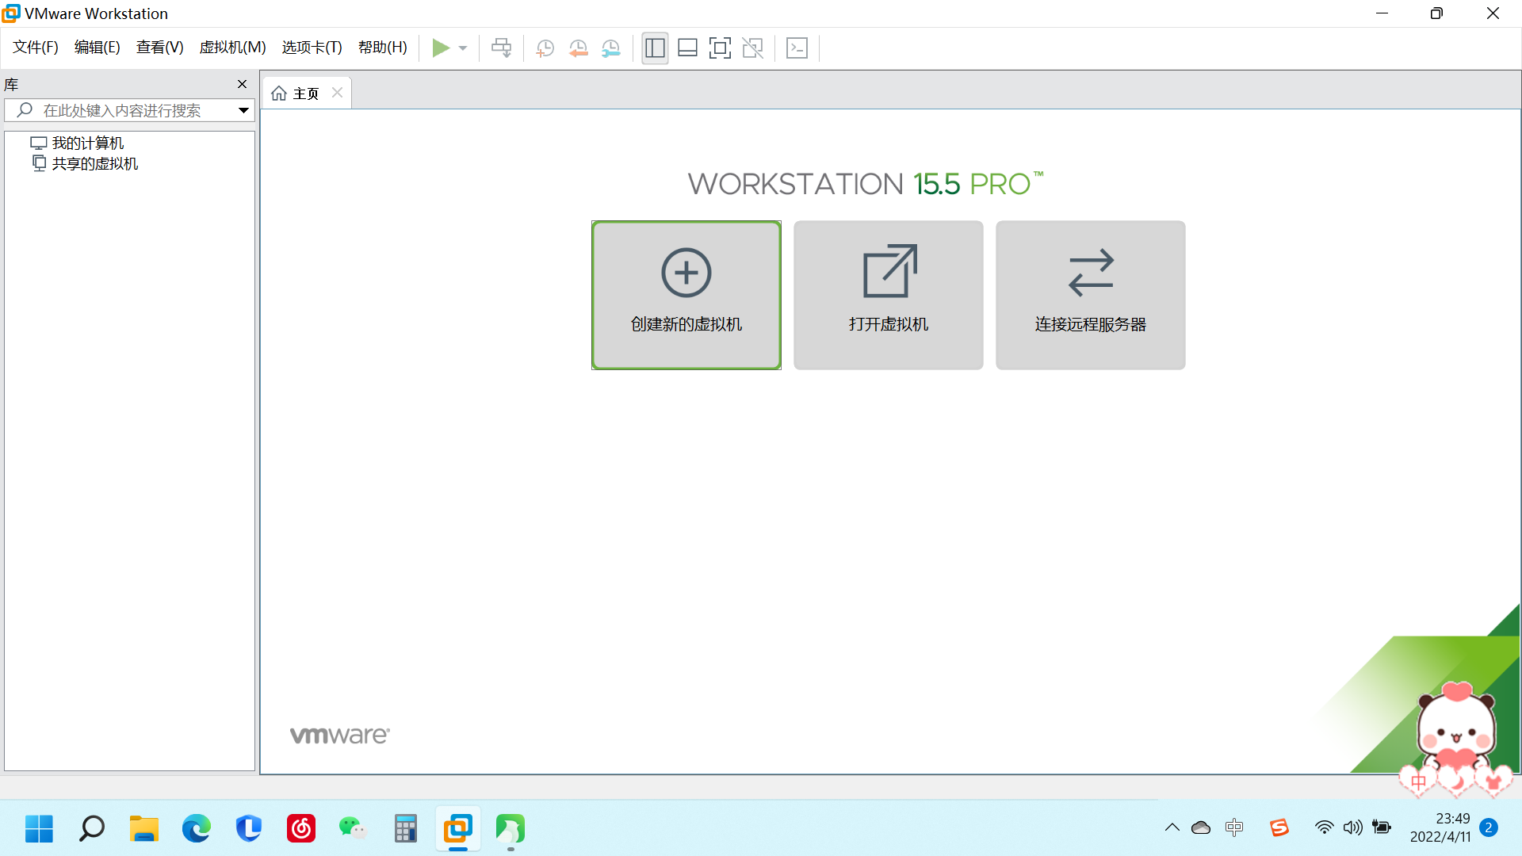
Task: Expand the library search dropdown arrow
Action: coord(243,110)
